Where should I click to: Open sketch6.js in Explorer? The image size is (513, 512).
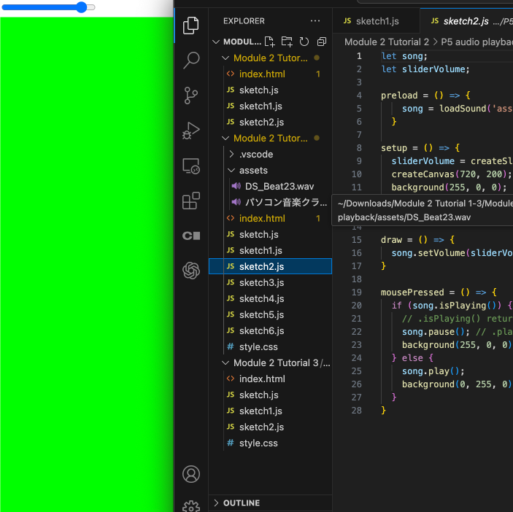tap(270, 330)
